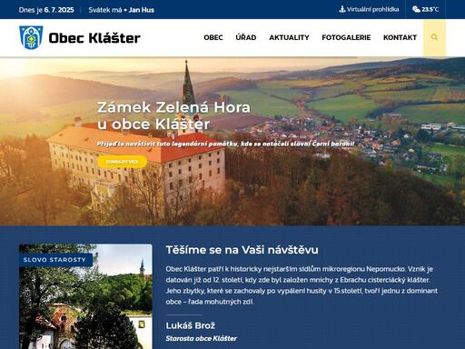Open the FOTOGALERIE page
Screen dimensions: 465x349
346,37
